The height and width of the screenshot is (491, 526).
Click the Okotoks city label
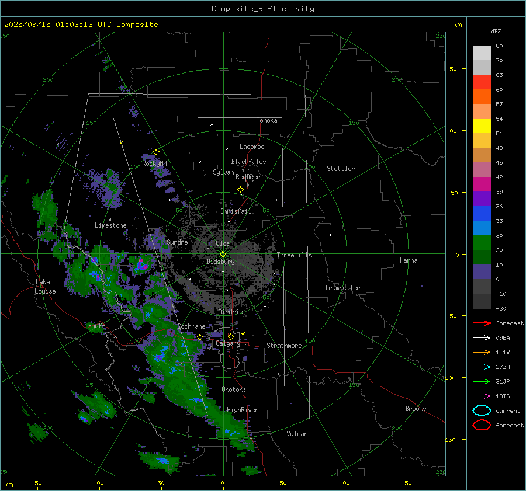[x=234, y=389]
